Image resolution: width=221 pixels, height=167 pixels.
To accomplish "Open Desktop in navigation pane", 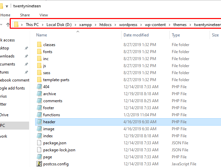I will point(4,48).
